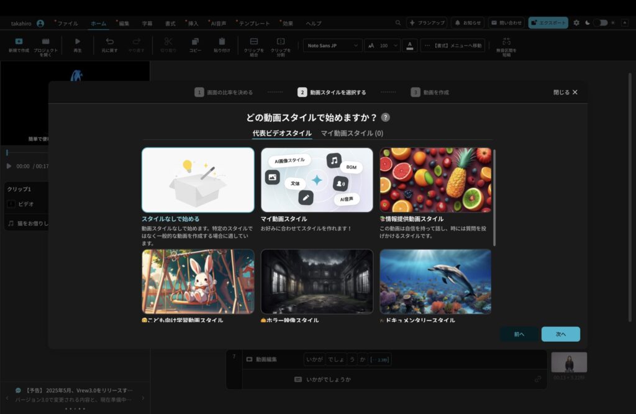Click the merge clips icon
Screen dimensions: 636x414
click(254, 42)
